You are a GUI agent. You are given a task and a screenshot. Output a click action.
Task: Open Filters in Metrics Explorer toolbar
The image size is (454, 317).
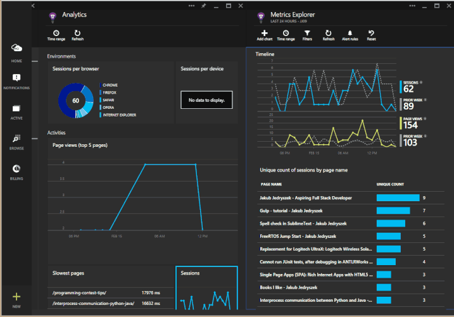(x=307, y=34)
